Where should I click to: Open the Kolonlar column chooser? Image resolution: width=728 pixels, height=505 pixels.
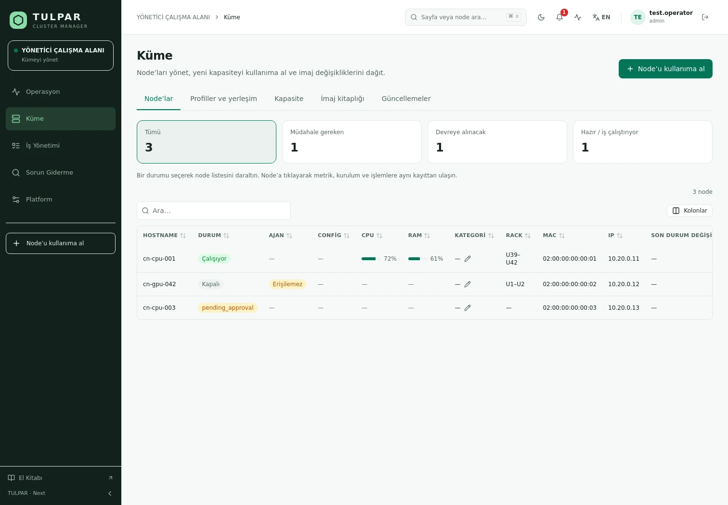coord(689,211)
